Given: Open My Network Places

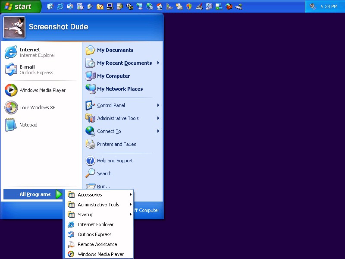Looking at the screenshot, I should click(x=119, y=89).
